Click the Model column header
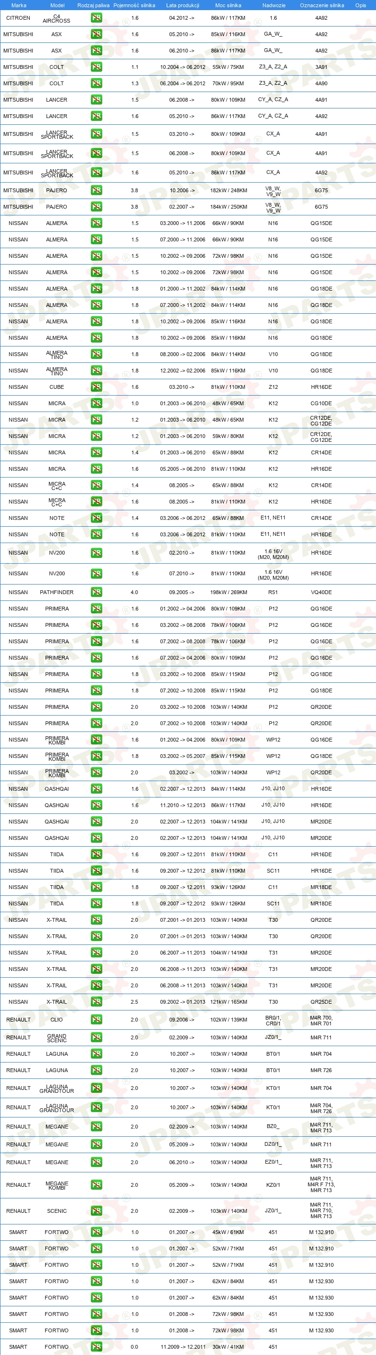 (x=57, y=5)
